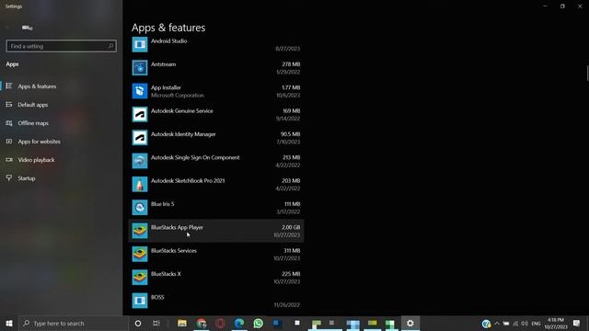Click the taskbar Type here to search box
Image resolution: width=589 pixels, height=331 pixels.
click(x=74, y=323)
